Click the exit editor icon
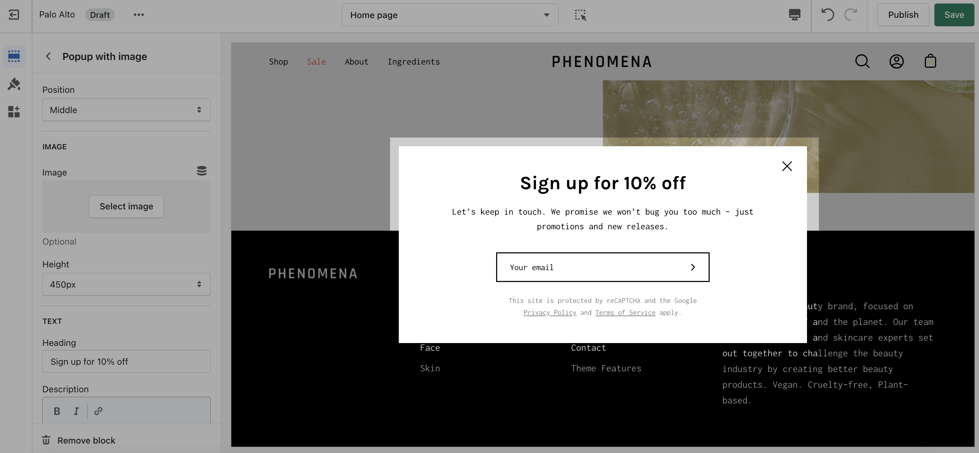The image size is (979, 453). 14,15
